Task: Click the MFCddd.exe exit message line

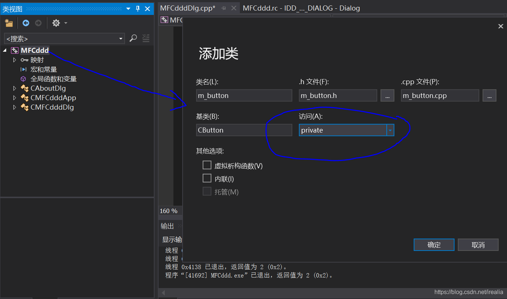Action: (x=249, y=275)
